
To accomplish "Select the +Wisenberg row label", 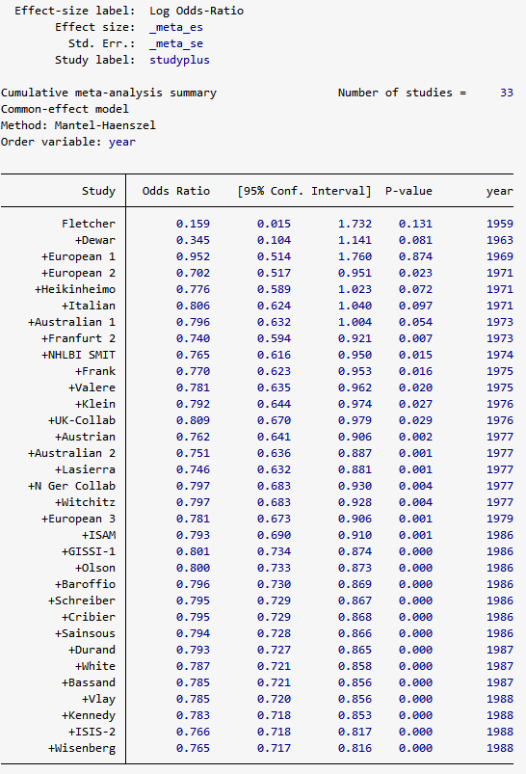I will coord(82,748).
